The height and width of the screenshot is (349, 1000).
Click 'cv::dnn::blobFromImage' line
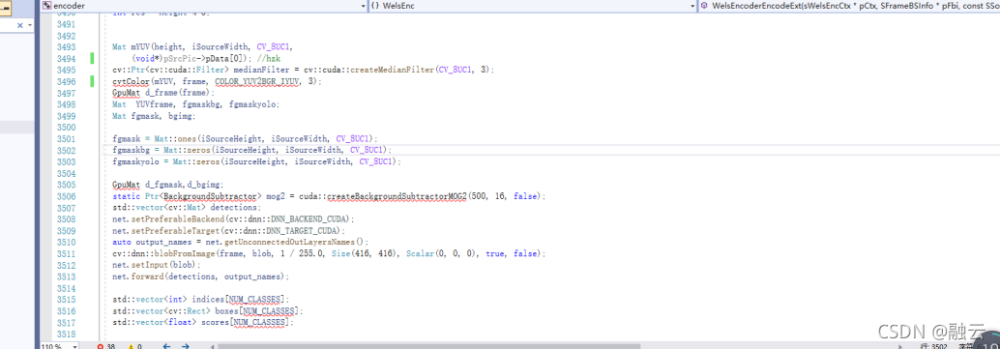(x=329, y=254)
